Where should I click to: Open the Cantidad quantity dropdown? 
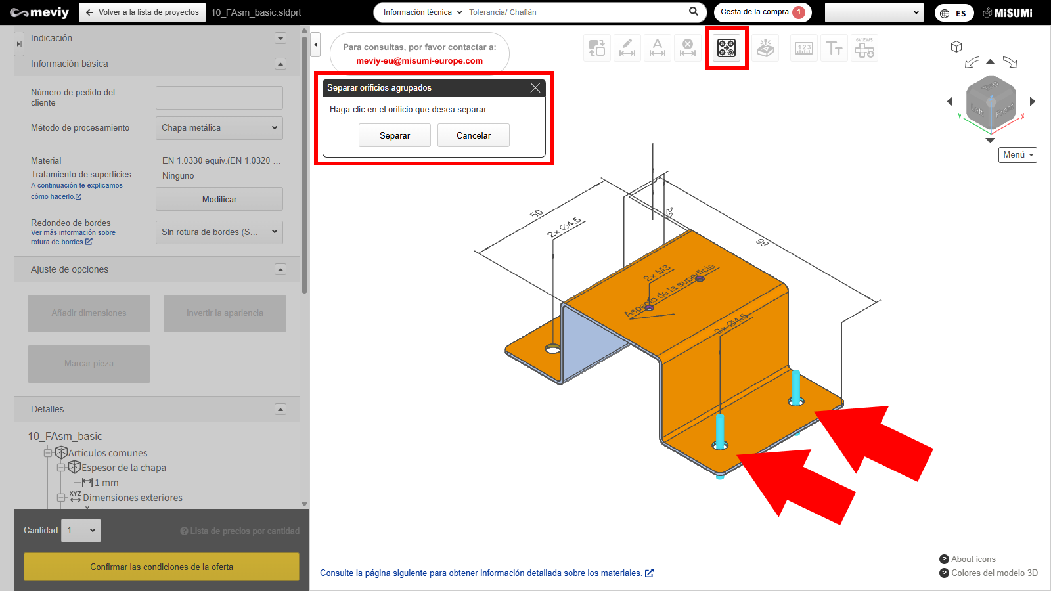(x=81, y=531)
